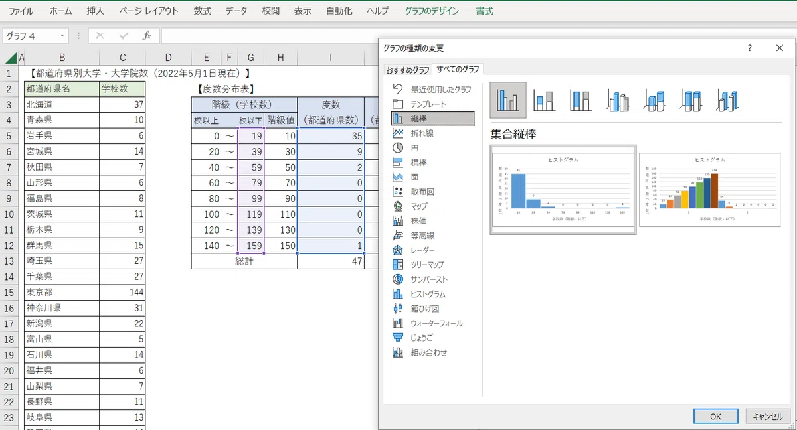This screenshot has height=430, width=797.
Task: Select column B header
Action: (x=61, y=58)
